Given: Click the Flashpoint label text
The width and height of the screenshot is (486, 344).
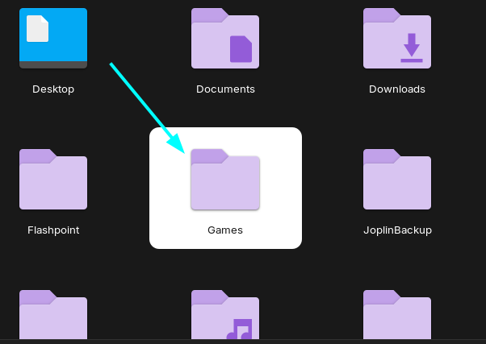Looking at the screenshot, I should [53, 230].
